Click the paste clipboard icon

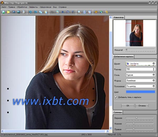(46, 12)
